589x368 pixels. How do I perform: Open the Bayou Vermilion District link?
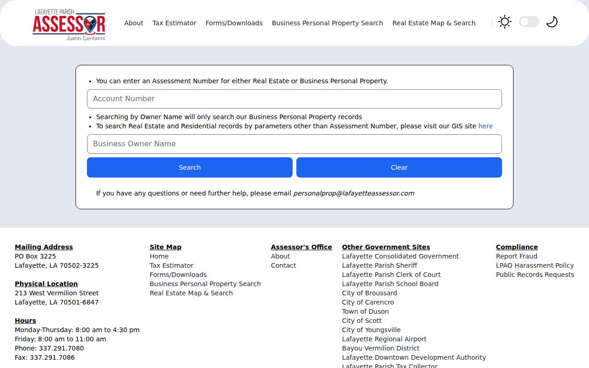coord(381,348)
